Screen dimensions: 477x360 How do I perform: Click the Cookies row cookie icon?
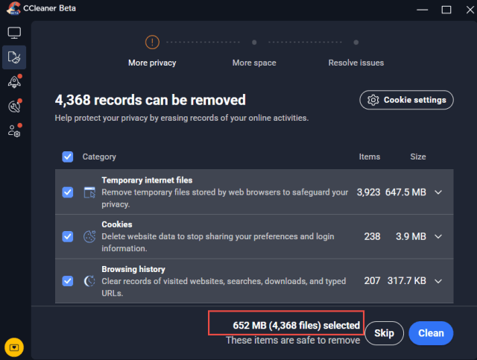click(89, 236)
